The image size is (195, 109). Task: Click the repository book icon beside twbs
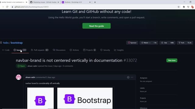pyautogui.click(x=1, y=43)
